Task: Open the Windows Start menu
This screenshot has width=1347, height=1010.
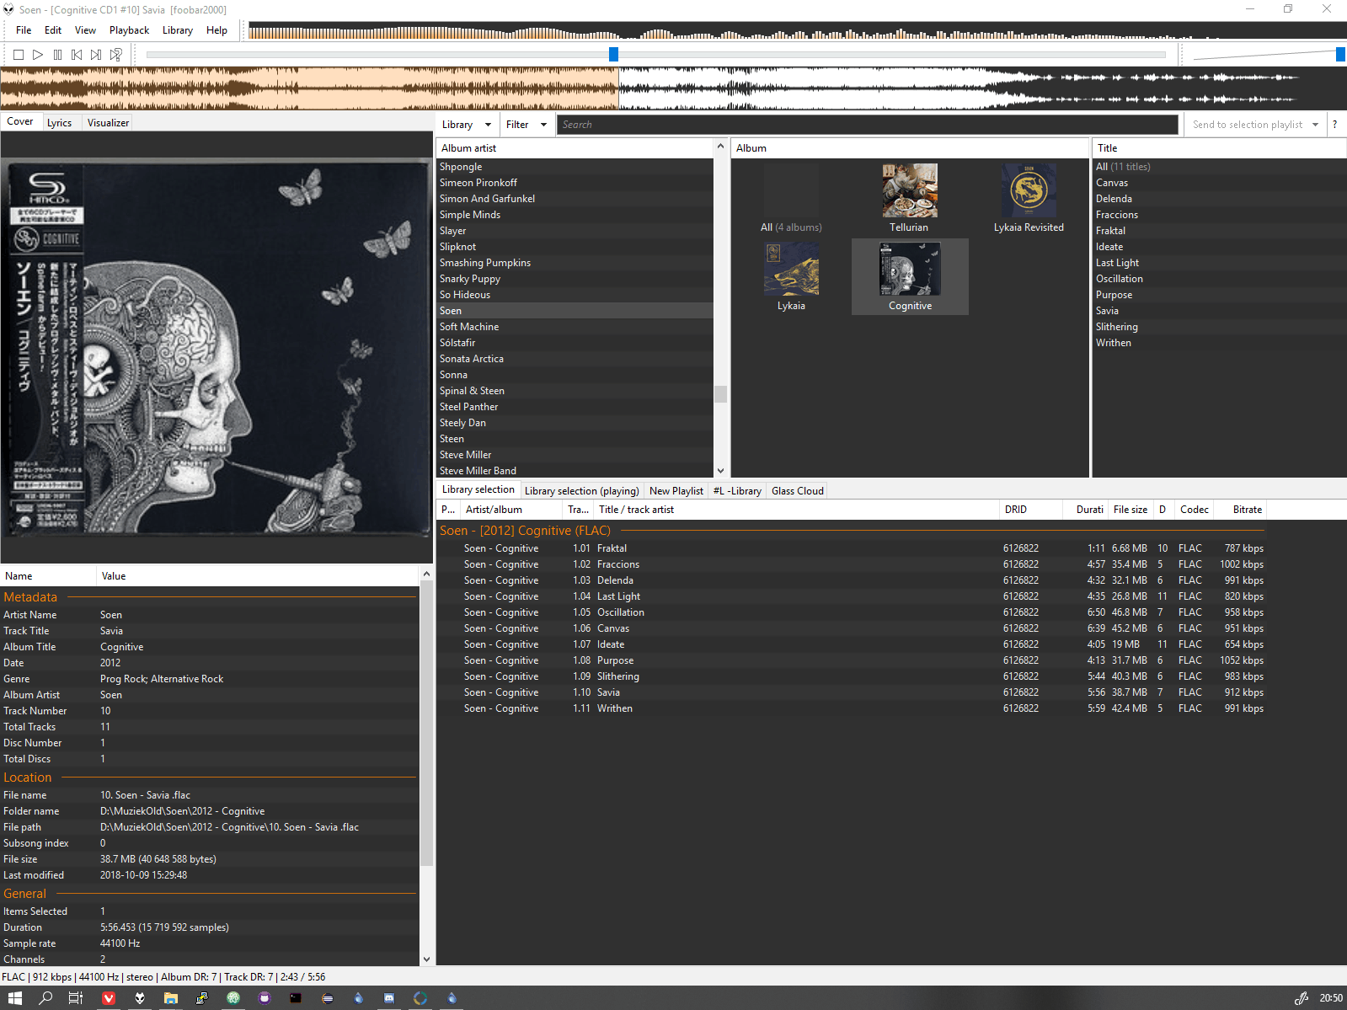Action: point(14,998)
